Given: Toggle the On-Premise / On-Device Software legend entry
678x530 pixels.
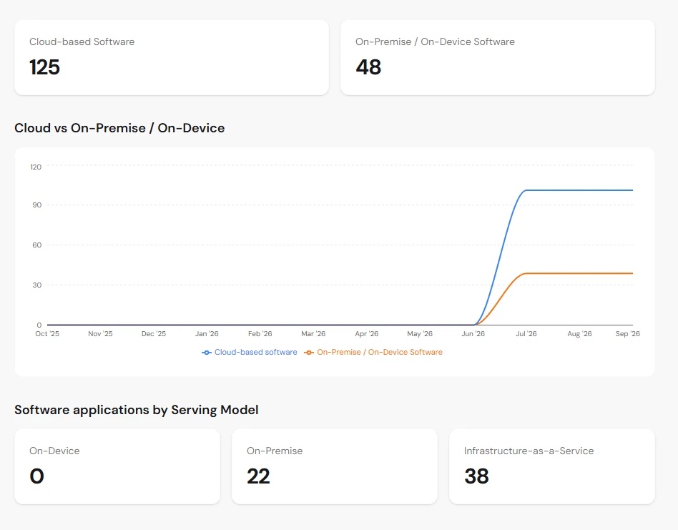Looking at the screenshot, I should 373,353.
